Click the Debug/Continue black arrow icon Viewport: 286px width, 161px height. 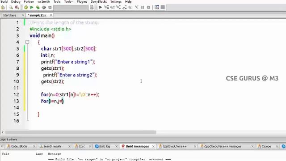[100, 8]
